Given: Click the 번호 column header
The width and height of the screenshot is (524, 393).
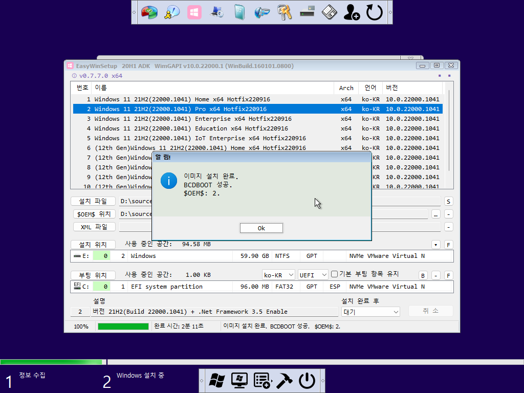Looking at the screenshot, I should tap(81, 88).
